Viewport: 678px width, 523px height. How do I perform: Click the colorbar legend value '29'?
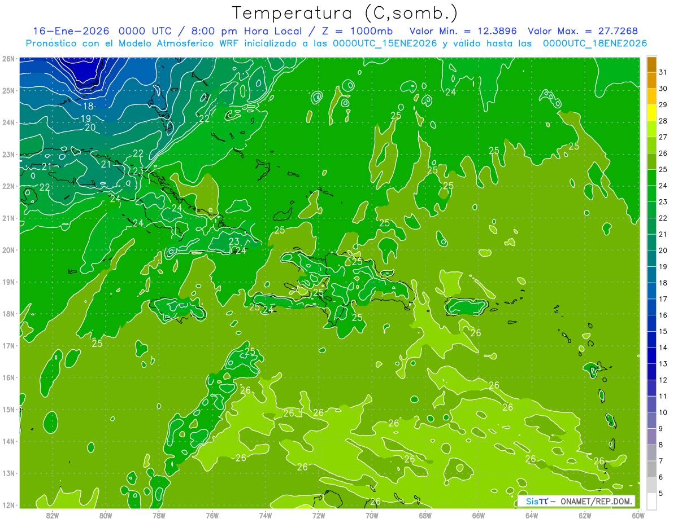[x=663, y=105]
